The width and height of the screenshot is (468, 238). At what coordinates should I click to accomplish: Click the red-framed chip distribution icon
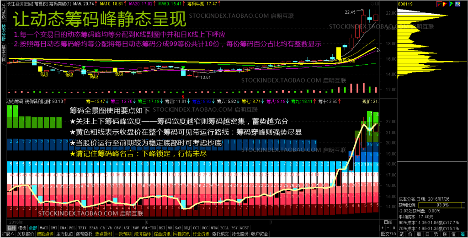pos(439,4)
